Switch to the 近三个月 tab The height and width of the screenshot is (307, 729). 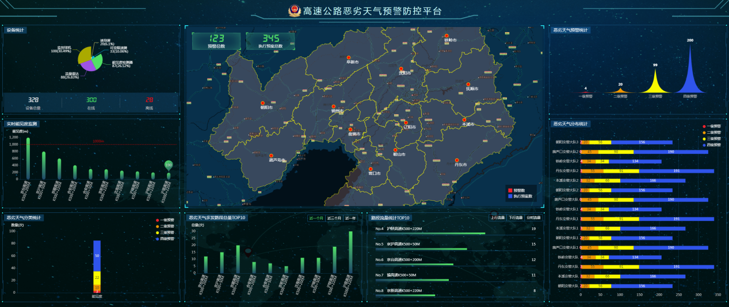point(334,218)
